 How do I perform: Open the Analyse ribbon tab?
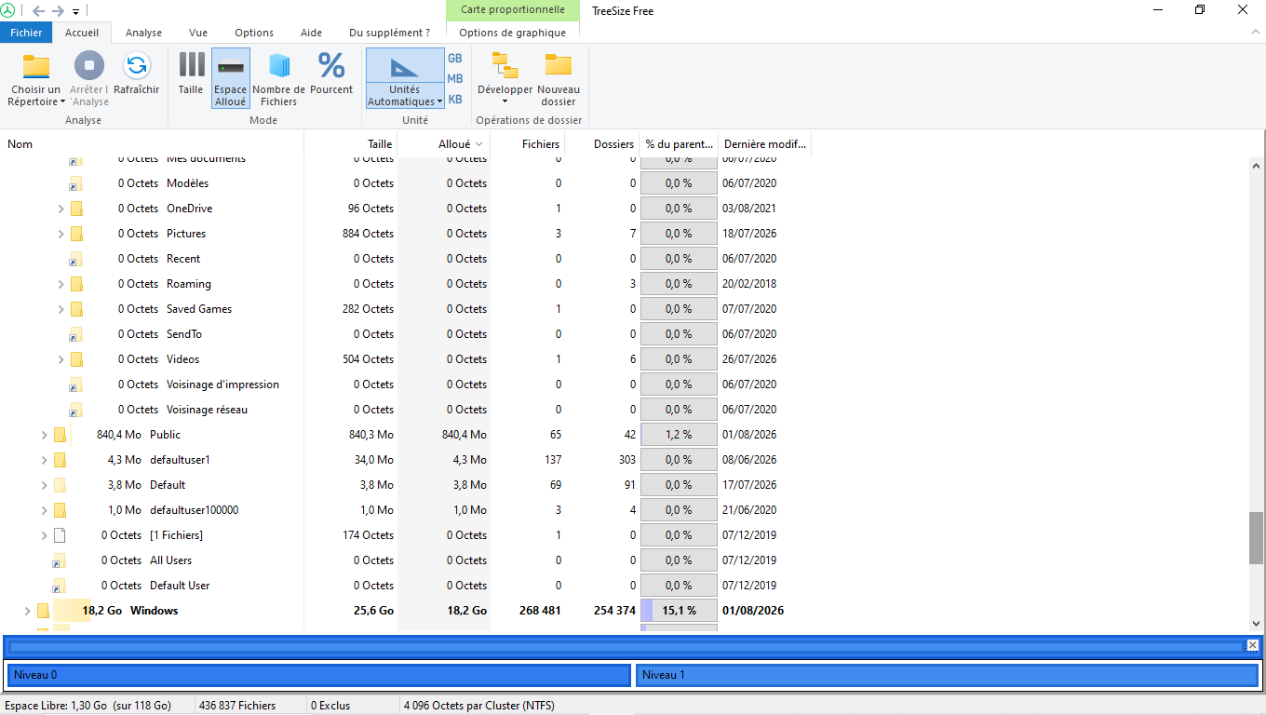143,33
